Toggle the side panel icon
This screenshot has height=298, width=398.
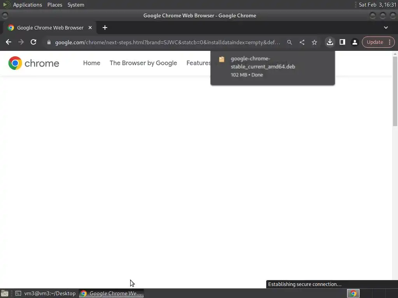342,42
